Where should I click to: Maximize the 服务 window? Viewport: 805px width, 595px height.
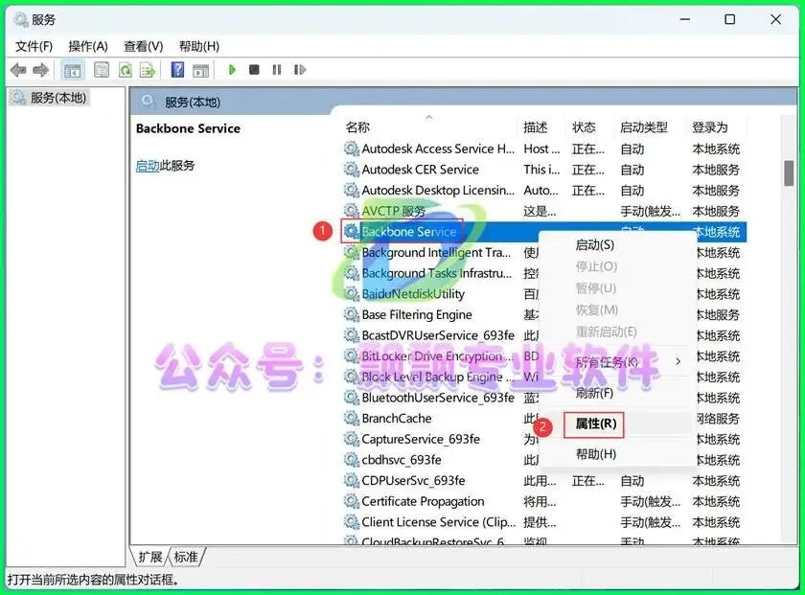tap(729, 19)
